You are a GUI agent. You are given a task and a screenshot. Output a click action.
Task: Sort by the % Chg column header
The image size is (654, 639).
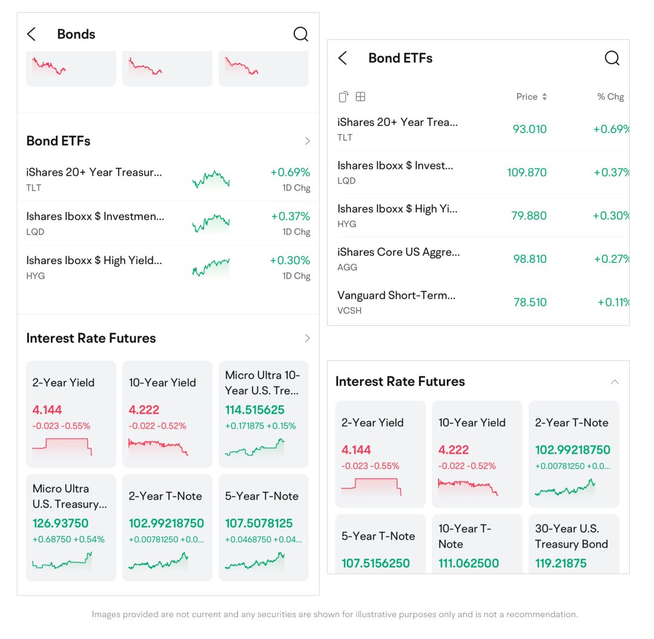click(x=610, y=97)
